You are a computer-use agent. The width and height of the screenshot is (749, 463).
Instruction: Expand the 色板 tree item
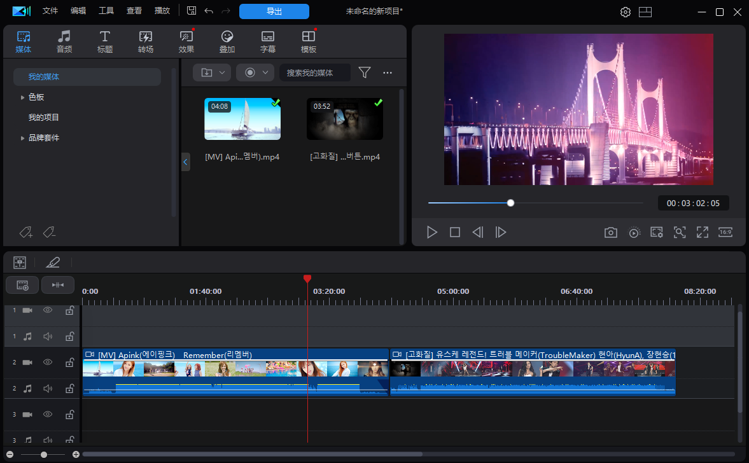23,97
